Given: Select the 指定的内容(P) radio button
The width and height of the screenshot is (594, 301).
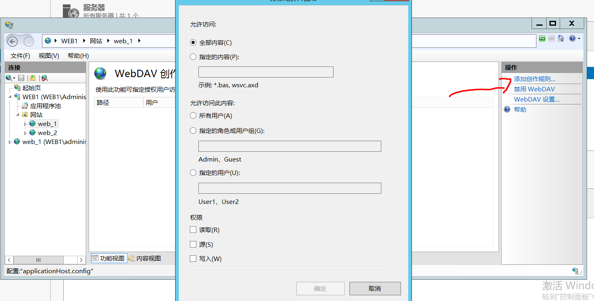Looking at the screenshot, I should click(x=193, y=57).
